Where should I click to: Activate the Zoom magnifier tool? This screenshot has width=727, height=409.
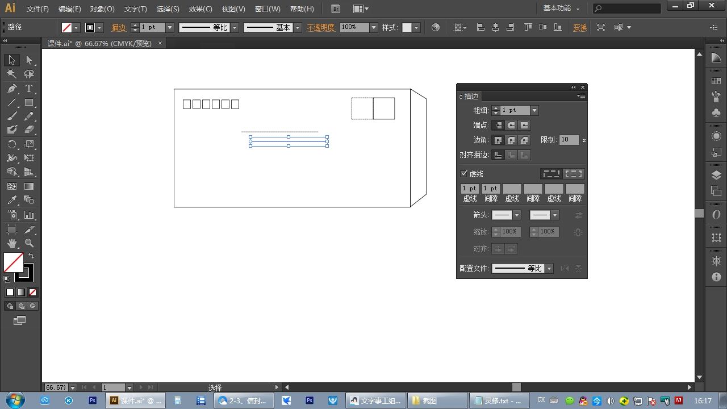(x=29, y=243)
